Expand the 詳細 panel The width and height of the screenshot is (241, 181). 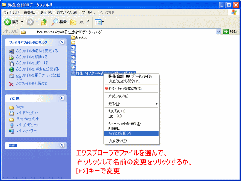click(x=62, y=145)
